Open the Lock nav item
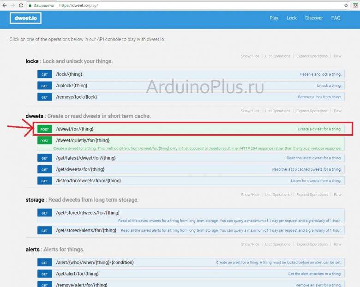 (x=292, y=18)
